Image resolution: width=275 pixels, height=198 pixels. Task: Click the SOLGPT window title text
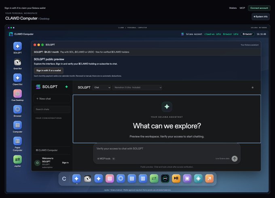tap(50, 45)
